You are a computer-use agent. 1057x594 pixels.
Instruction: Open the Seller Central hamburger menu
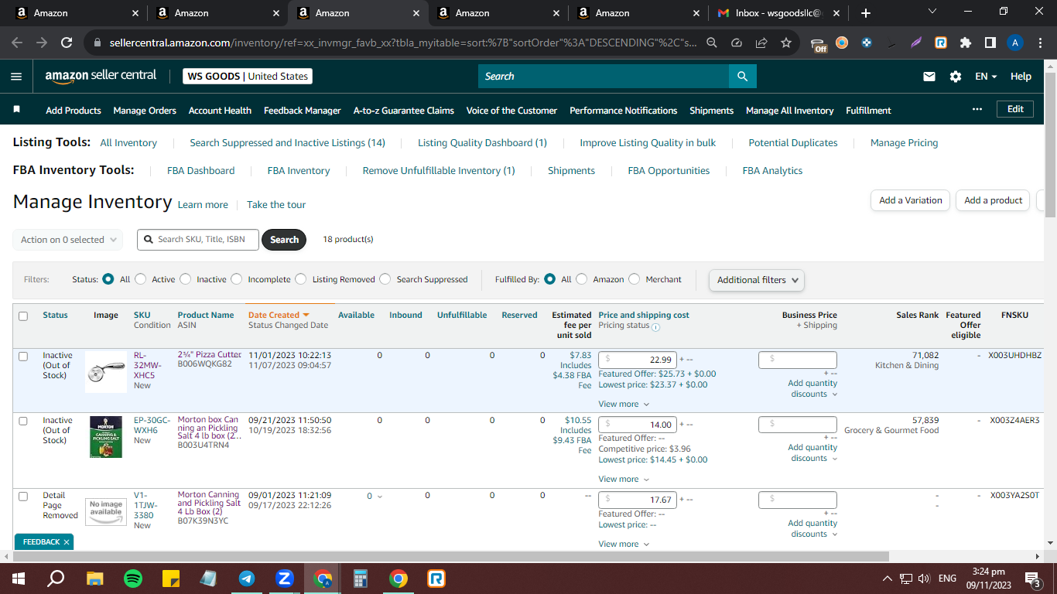[x=16, y=77]
